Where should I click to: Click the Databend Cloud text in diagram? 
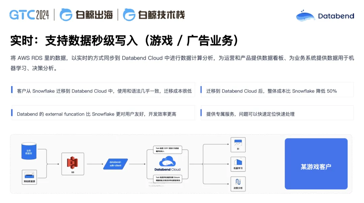[168, 169]
